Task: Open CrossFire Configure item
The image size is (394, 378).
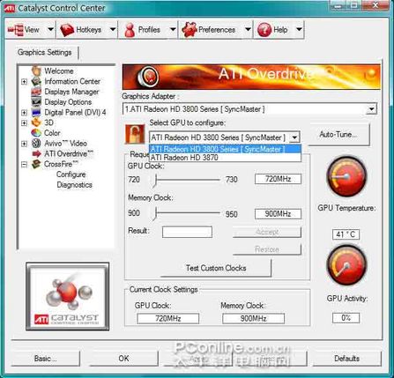Action: [71, 174]
